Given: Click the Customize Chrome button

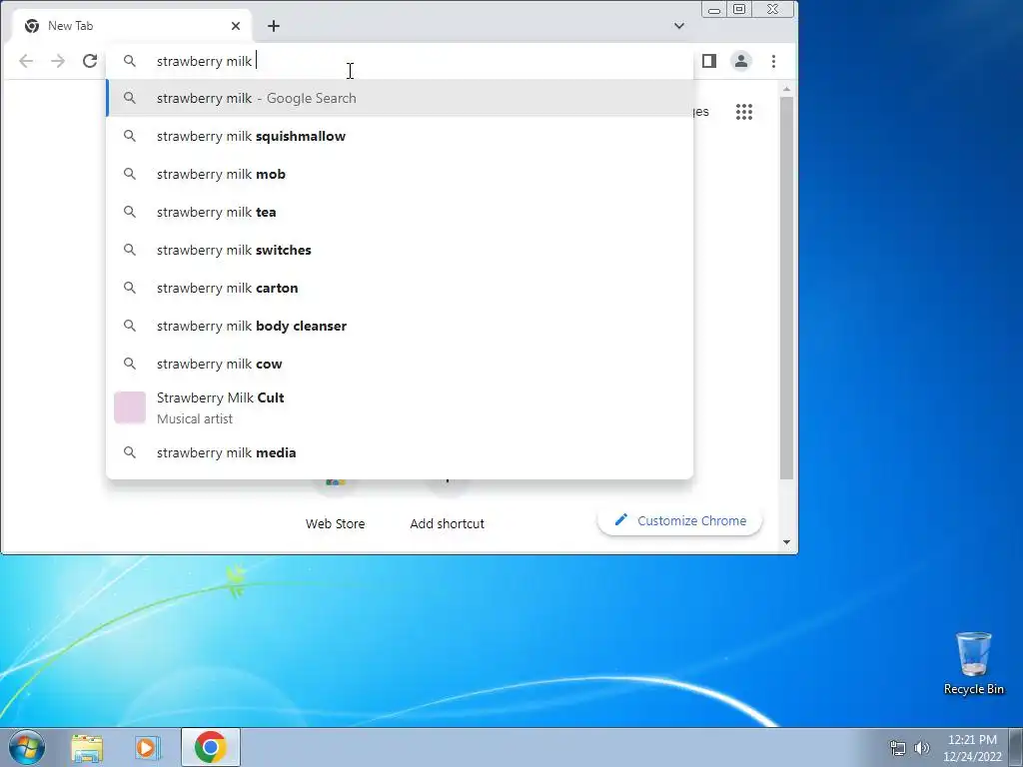Looking at the screenshot, I should click(679, 521).
